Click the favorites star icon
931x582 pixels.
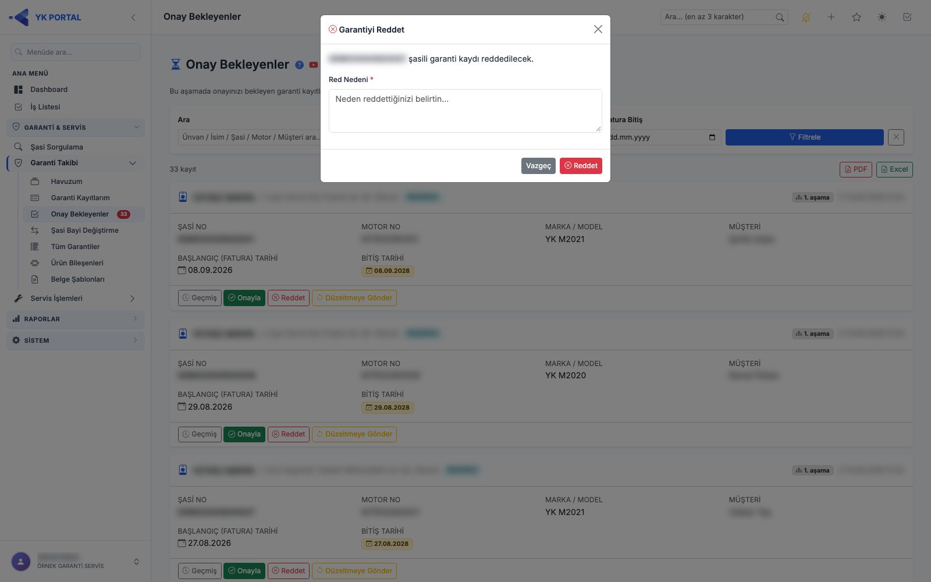[857, 17]
